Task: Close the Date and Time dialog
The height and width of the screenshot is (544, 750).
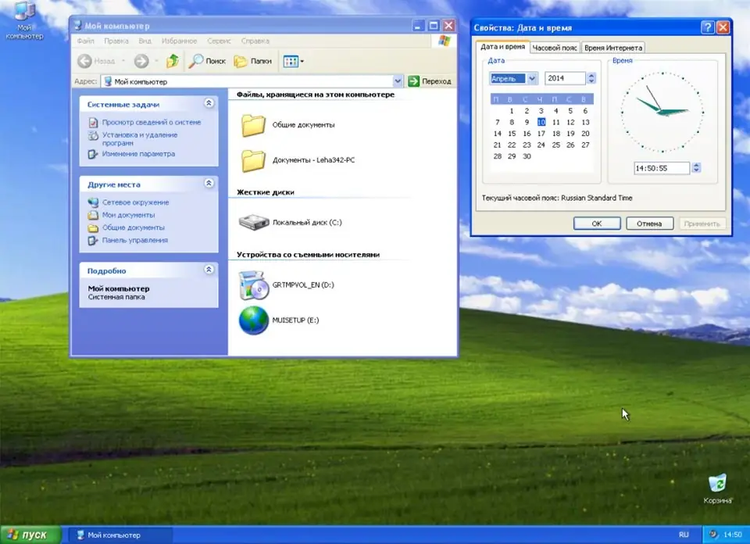Action: tap(723, 28)
